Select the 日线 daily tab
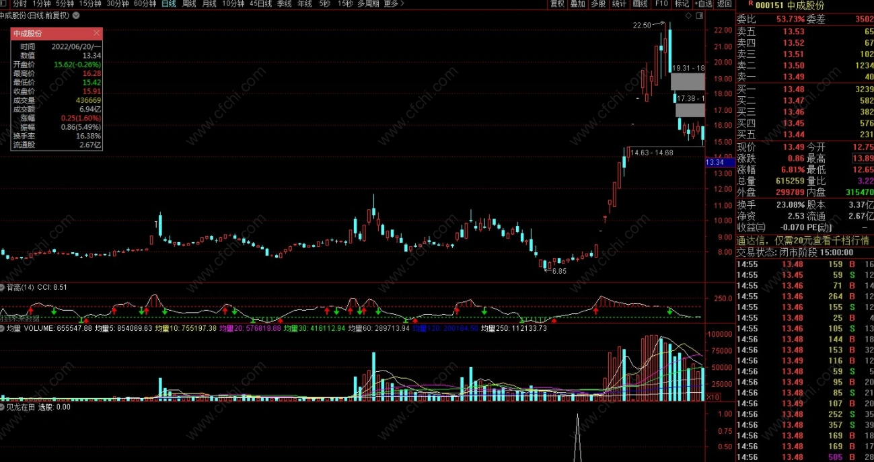Viewport: 874px width, 462px height. tap(169, 4)
